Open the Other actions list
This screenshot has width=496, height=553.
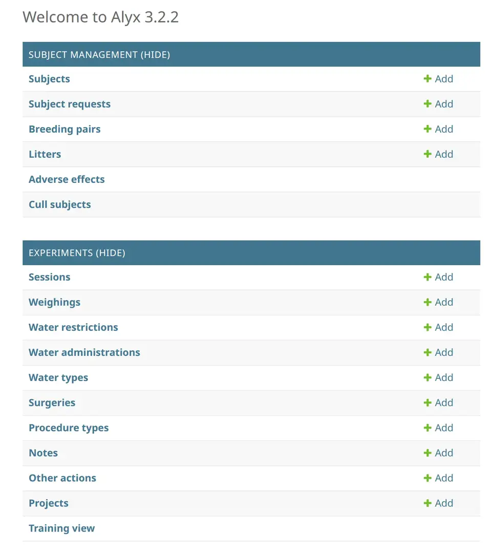(62, 478)
